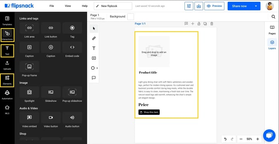Open the Templates sidebar section

[7, 21]
